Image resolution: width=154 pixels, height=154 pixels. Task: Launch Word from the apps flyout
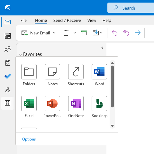click(99, 72)
